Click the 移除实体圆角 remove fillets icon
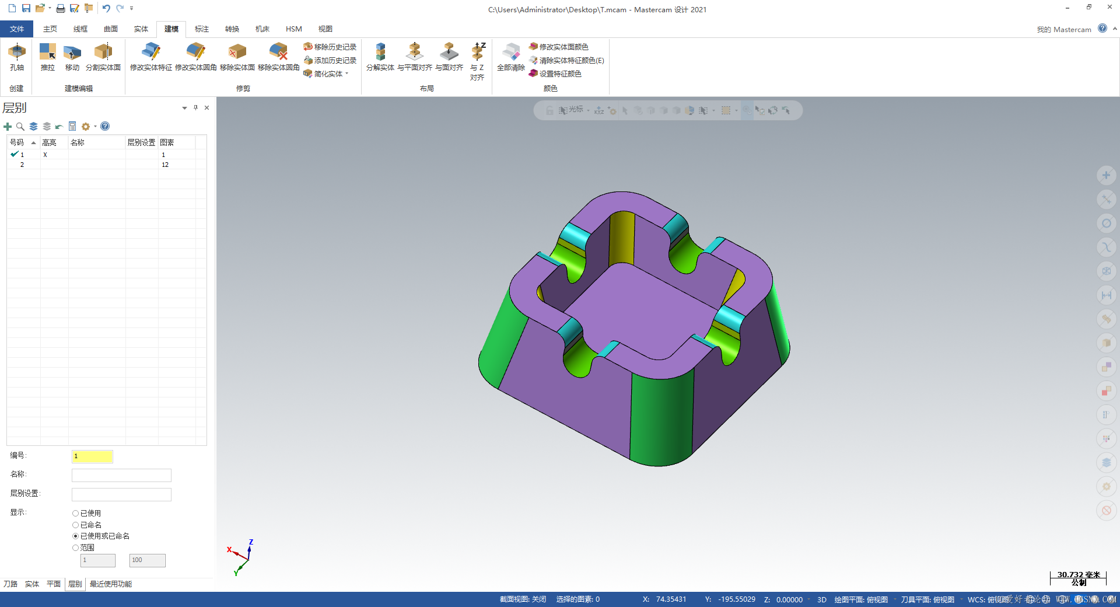The image size is (1120, 607). point(279,53)
